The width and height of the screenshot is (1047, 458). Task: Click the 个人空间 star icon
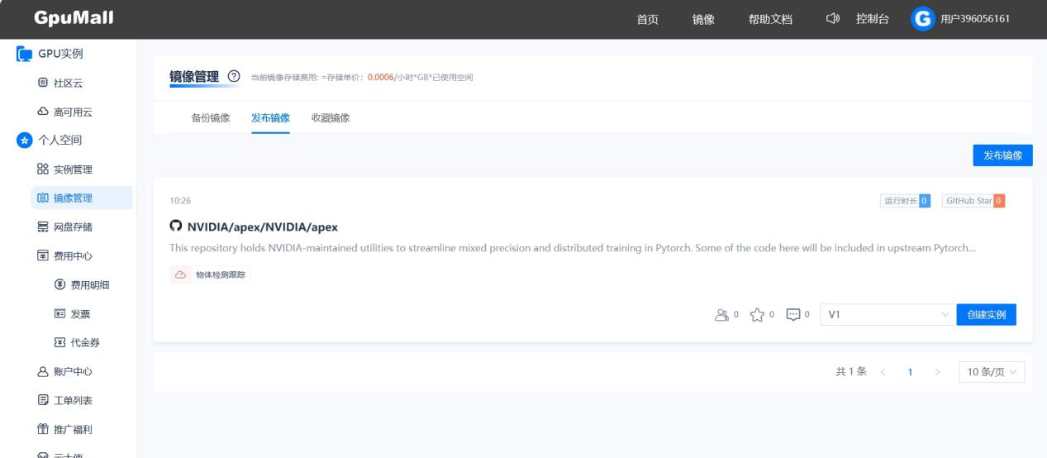click(x=25, y=141)
